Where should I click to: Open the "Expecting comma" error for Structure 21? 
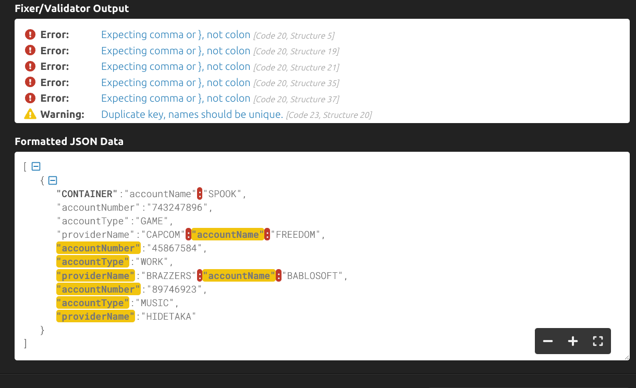coord(176,67)
